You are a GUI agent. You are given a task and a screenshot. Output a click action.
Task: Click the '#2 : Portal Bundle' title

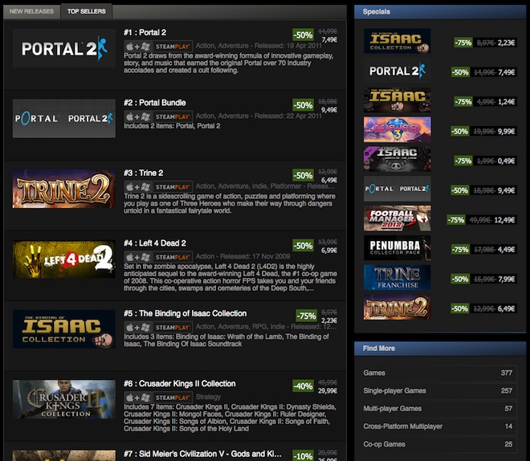point(155,103)
